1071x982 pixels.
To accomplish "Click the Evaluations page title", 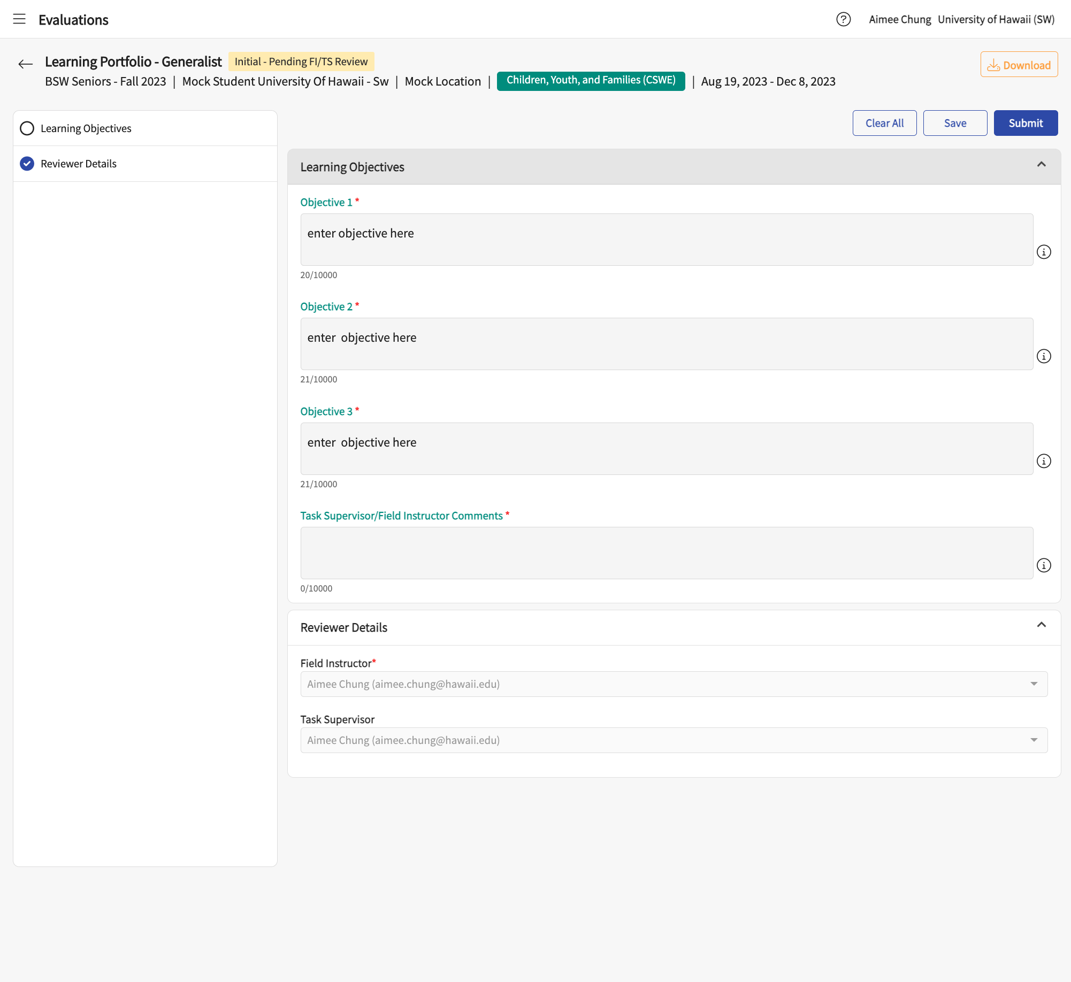I will 73,20.
